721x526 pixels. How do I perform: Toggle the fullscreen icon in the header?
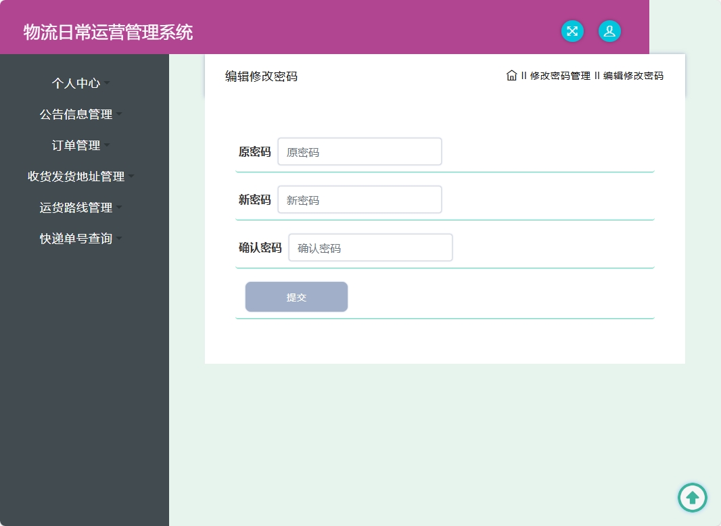572,31
